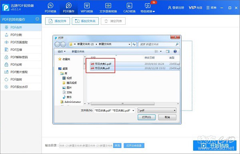Click search magnifier icon

pos(177,44)
